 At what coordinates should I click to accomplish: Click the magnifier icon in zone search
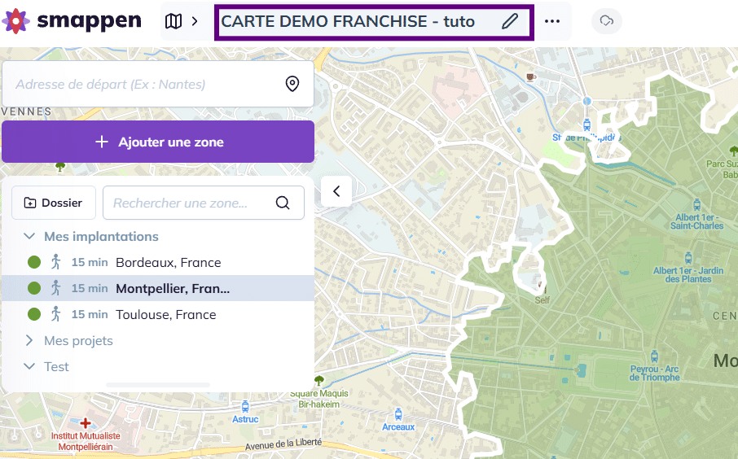[283, 203]
